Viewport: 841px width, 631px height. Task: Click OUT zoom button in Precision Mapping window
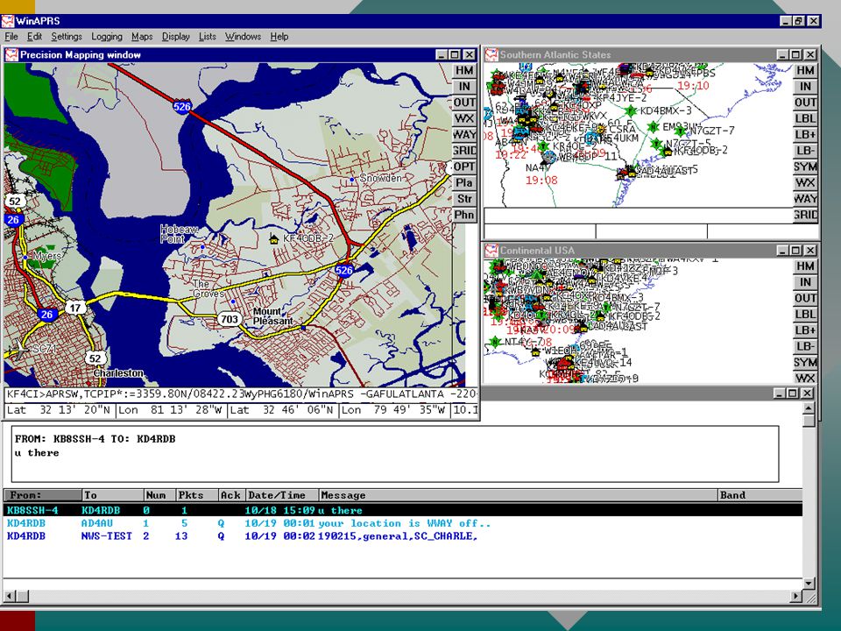(464, 103)
